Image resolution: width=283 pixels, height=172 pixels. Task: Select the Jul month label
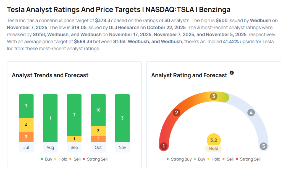[26, 147]
